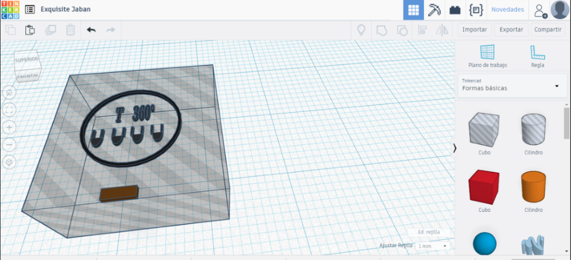The height and width of the screenshot is (260, 571).
Task: Click the Paste clipboard icon
Action: [30, 30]
